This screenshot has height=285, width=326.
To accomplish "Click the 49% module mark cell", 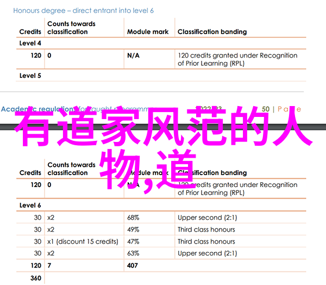I will (133, 230).
